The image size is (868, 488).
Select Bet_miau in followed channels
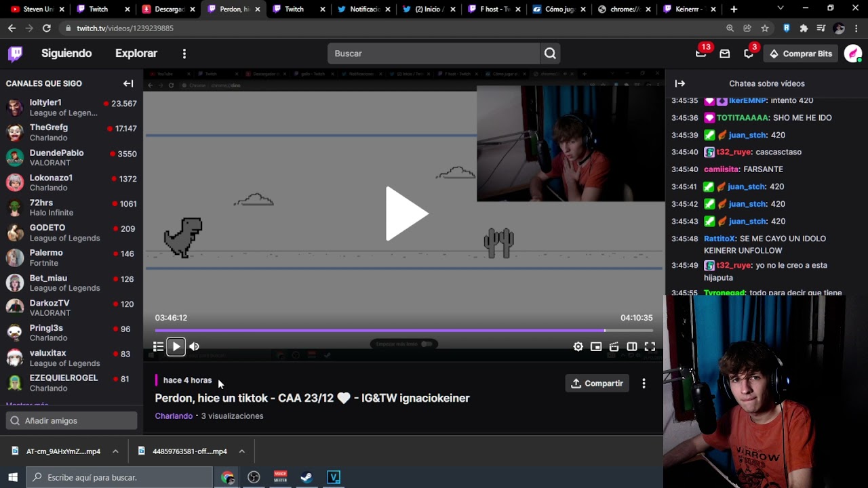71,283
